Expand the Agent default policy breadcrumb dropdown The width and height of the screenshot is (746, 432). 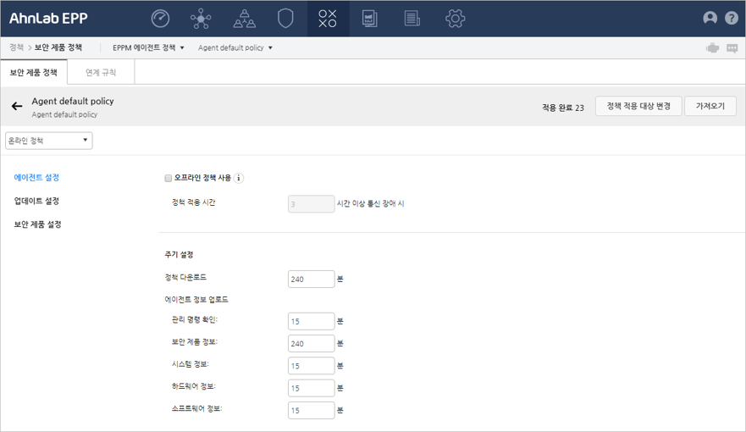click(235, 48)
